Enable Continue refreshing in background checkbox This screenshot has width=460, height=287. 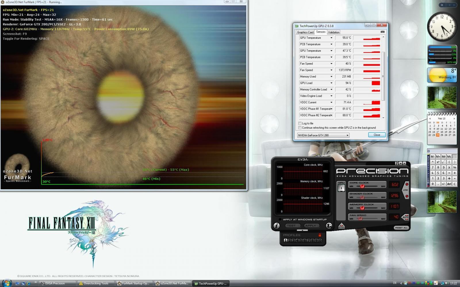(300, 128)
